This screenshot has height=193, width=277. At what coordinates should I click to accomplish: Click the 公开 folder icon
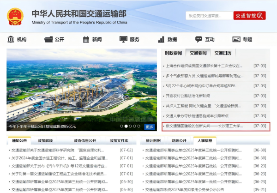(48, 40)
